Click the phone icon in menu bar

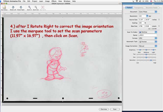coord(133,1)
